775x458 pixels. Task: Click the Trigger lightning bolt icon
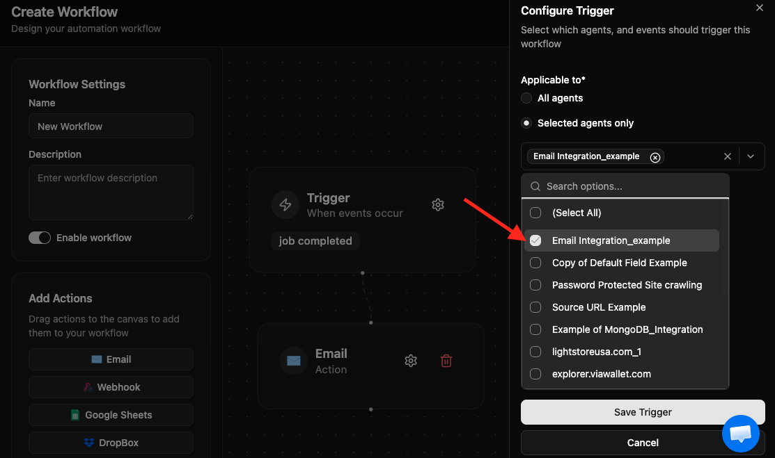click(285, 204)
